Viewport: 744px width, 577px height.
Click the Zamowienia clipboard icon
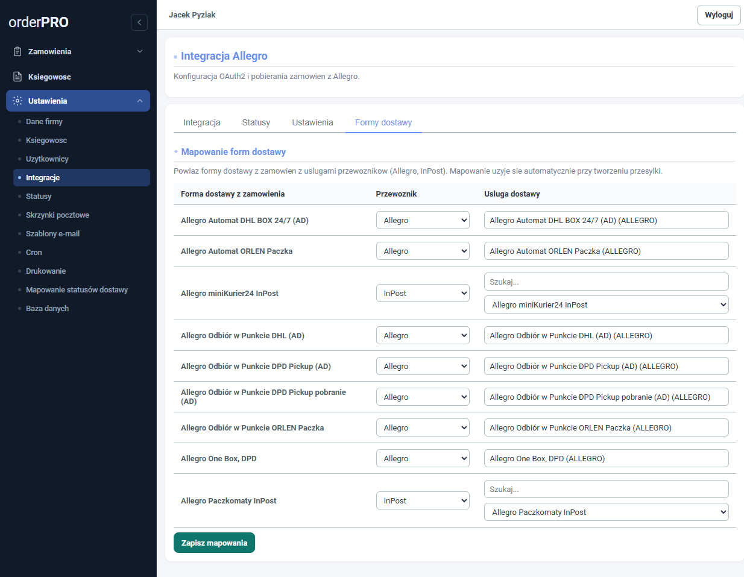pos(17,52)
